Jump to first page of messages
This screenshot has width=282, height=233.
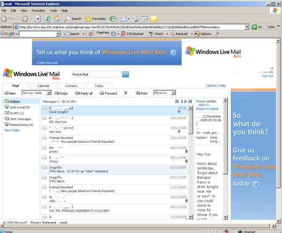[x=177, y=101]
